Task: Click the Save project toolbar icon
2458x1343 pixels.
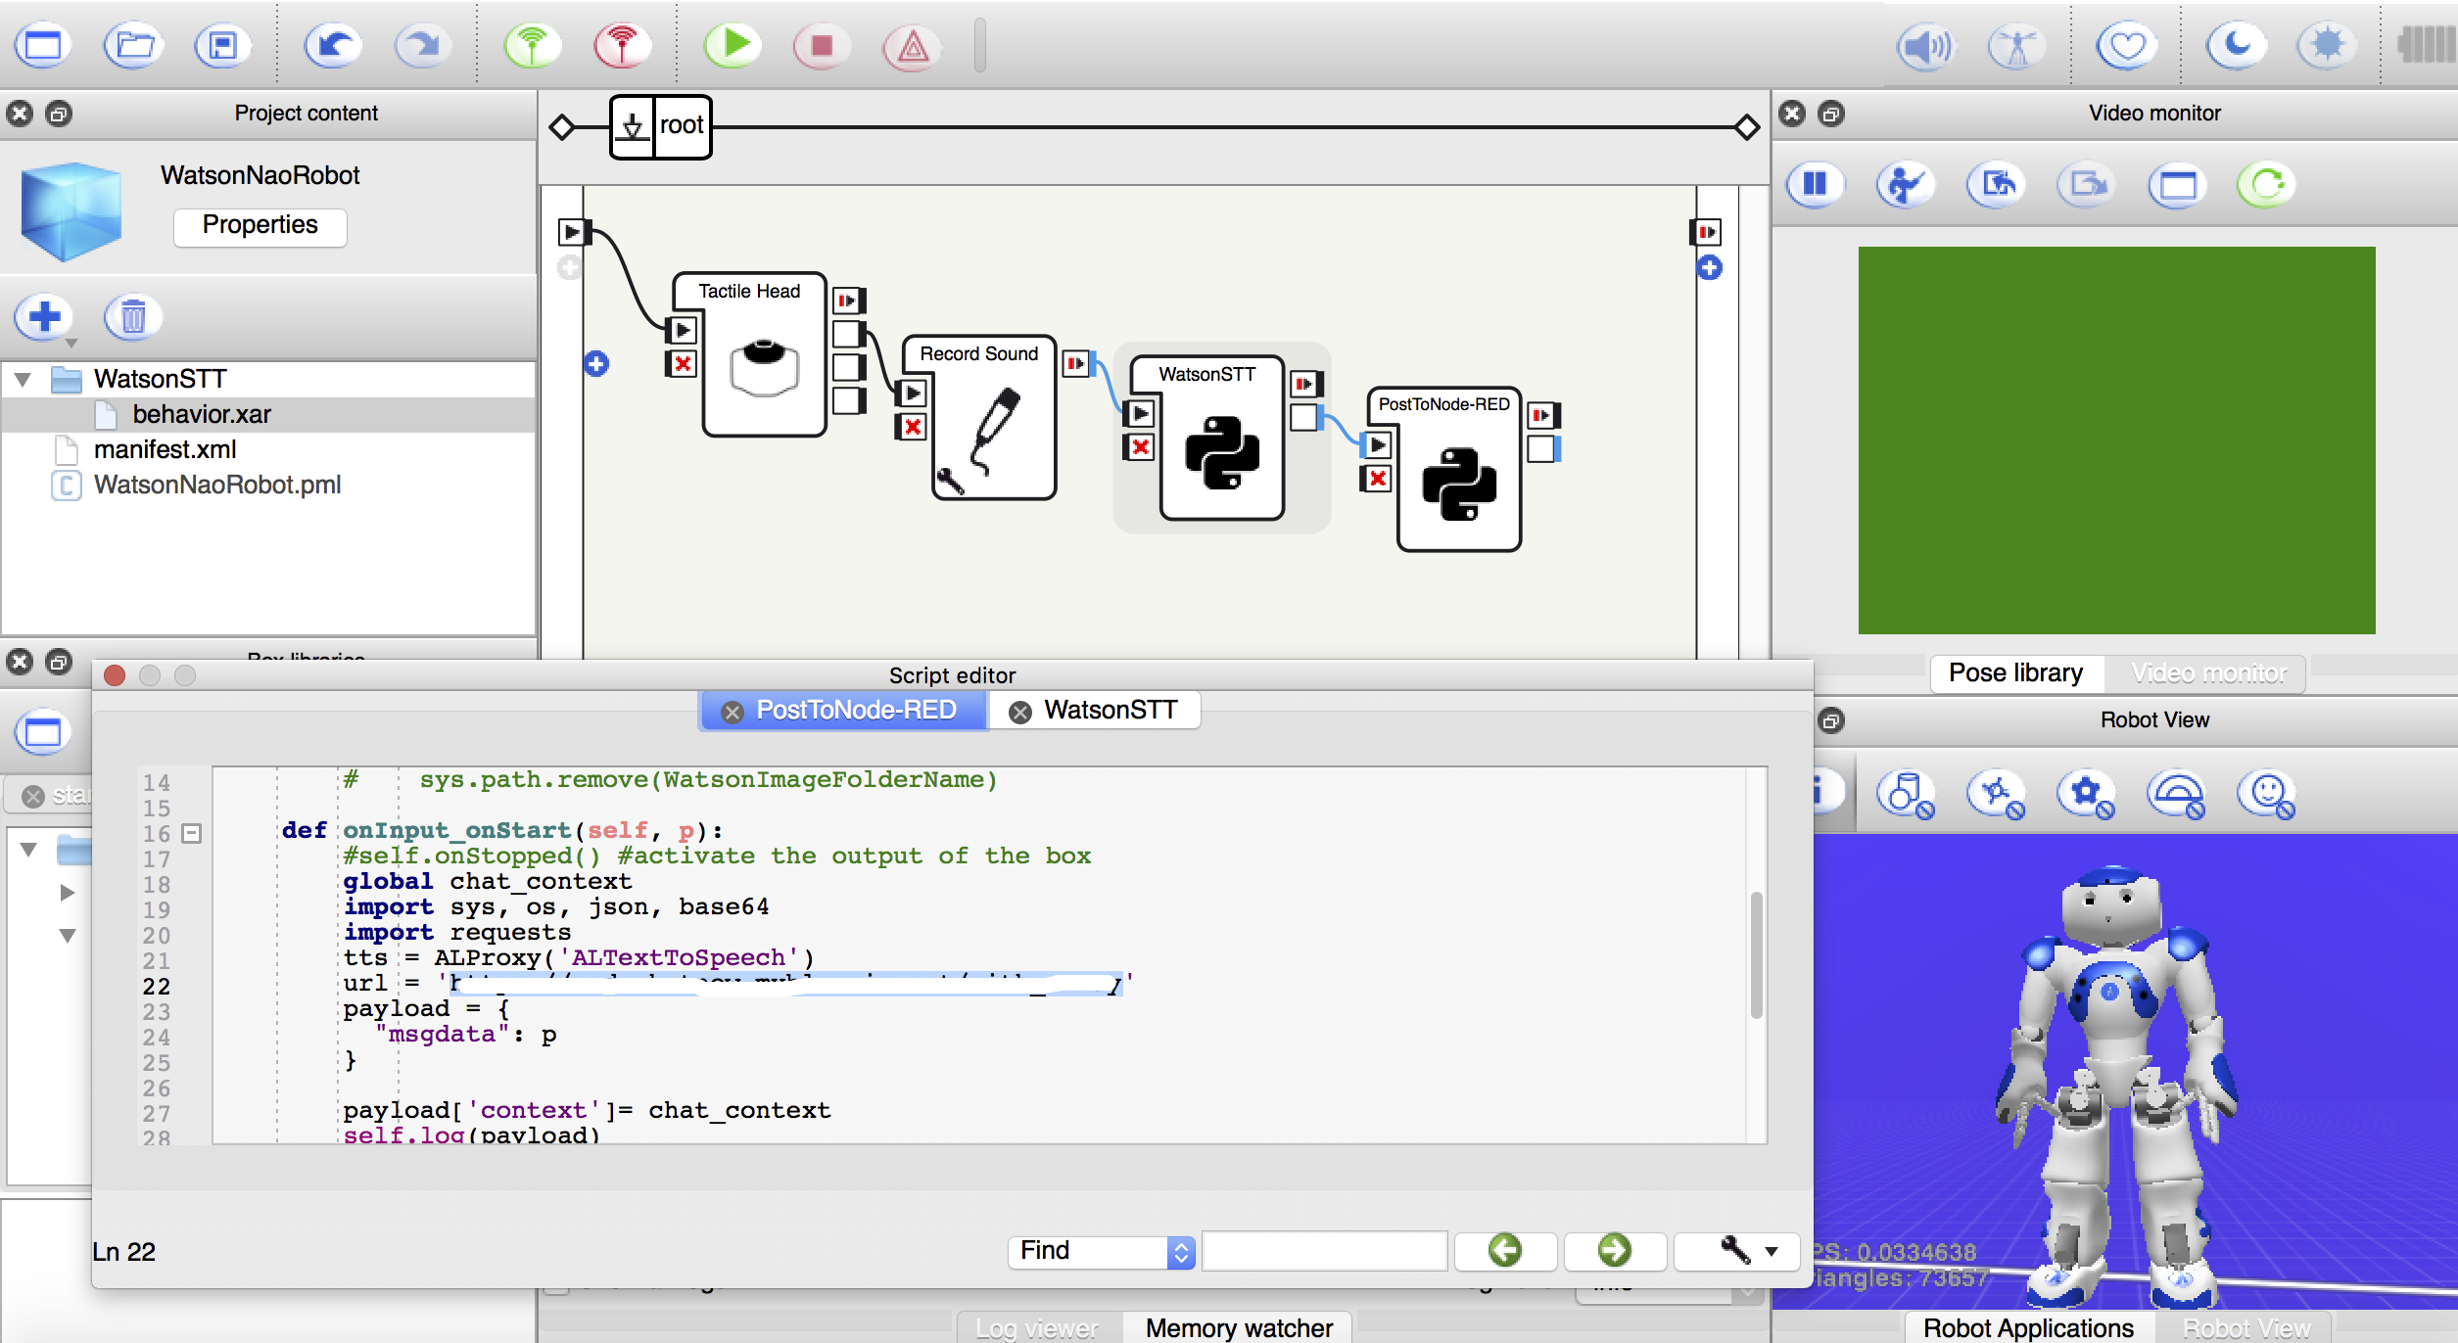Action: 222,45
